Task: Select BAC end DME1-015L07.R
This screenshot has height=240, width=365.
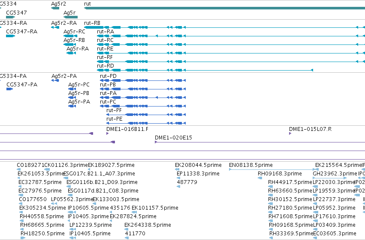Action: (x=310, y=129)
